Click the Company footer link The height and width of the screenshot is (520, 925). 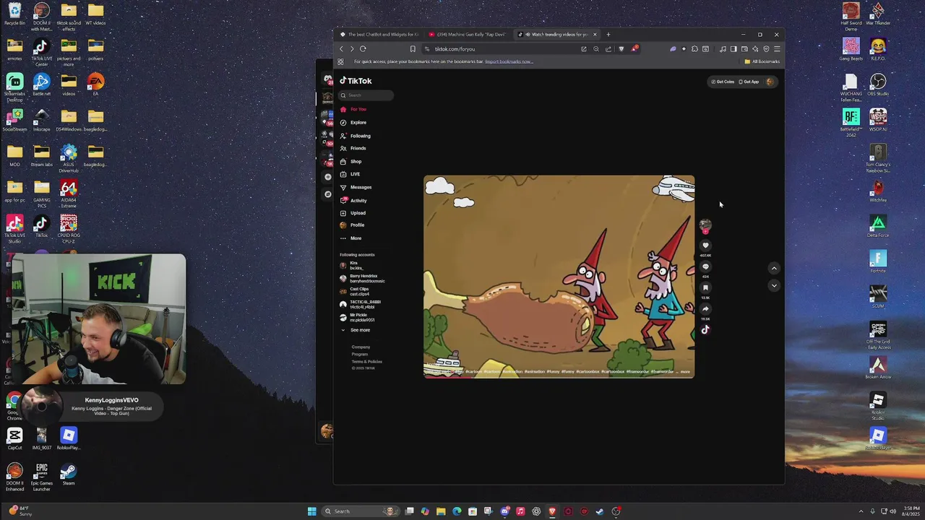(x=361, y=347)
